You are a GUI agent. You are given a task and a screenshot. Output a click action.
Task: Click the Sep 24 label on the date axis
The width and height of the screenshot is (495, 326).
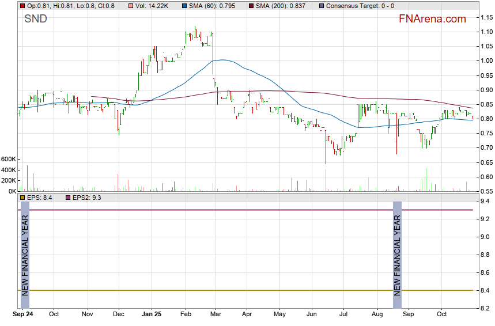(23, 315)
